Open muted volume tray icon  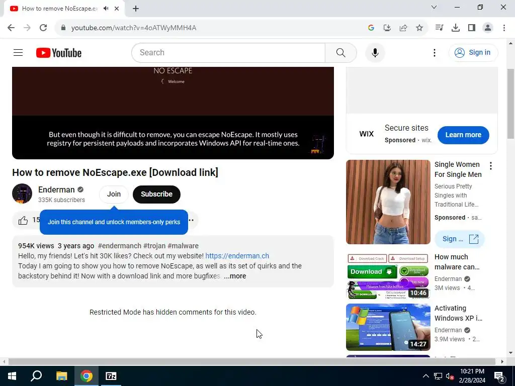(x=450, y=376)
